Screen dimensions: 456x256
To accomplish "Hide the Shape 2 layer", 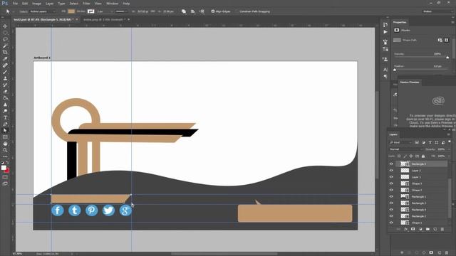I will pos(391,190).
